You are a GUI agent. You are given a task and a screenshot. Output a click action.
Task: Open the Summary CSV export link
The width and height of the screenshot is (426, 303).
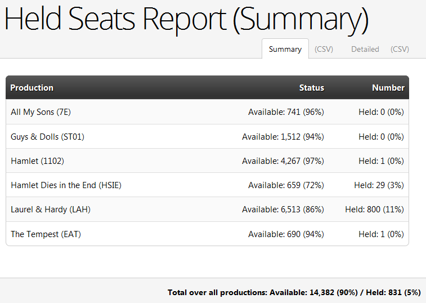click(324, 49)
